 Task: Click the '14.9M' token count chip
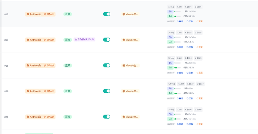point(181,84)
